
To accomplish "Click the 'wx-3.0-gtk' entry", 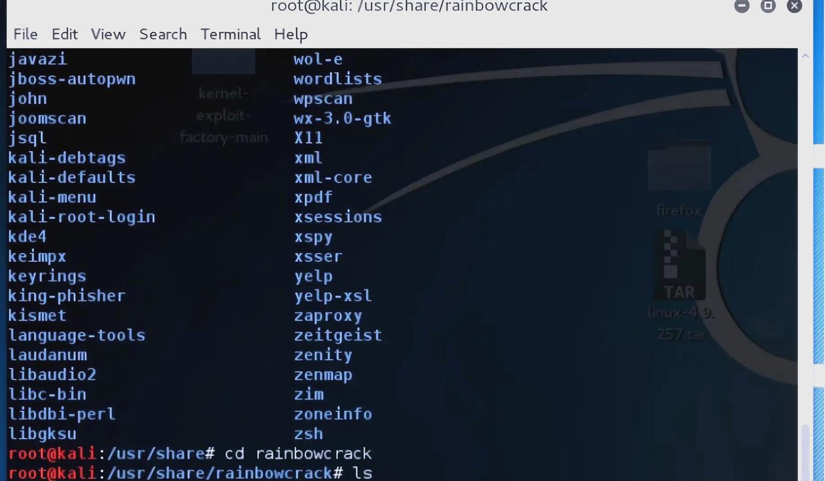I will [x=343, y=118].
